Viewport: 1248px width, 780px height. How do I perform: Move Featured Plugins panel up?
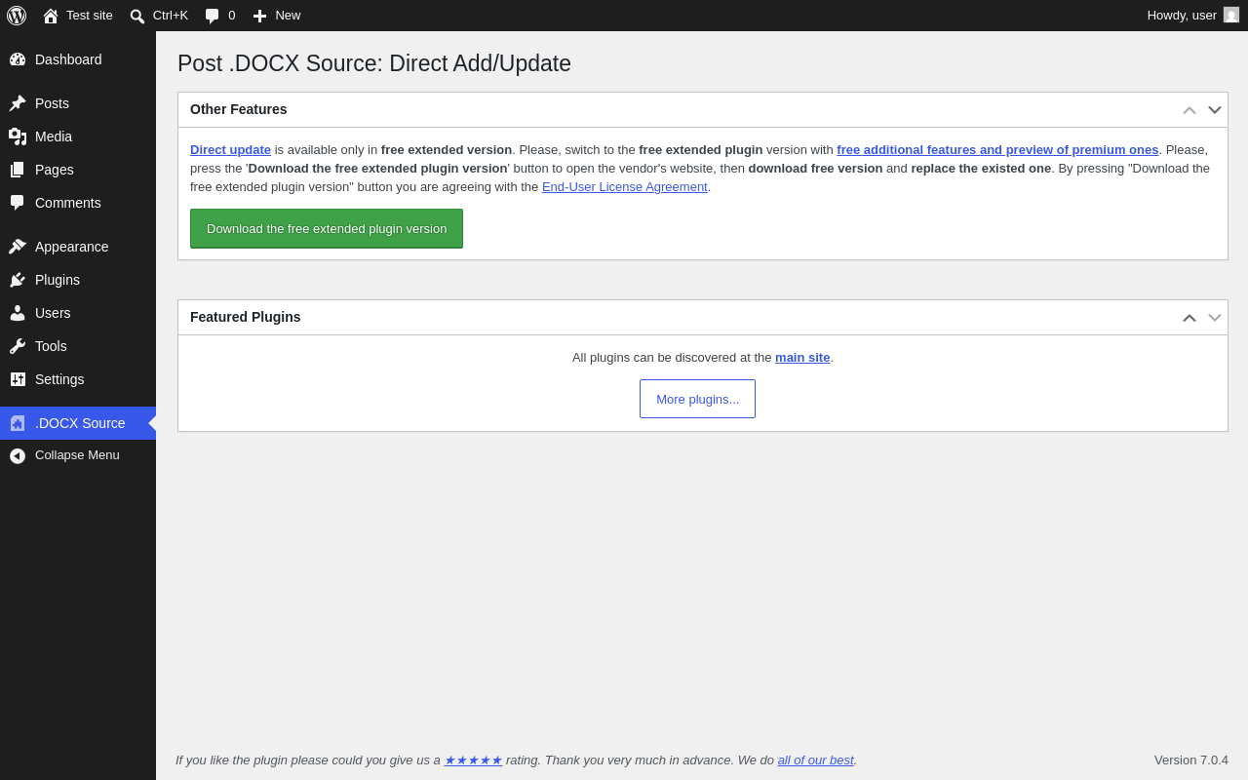point(1189,318)
